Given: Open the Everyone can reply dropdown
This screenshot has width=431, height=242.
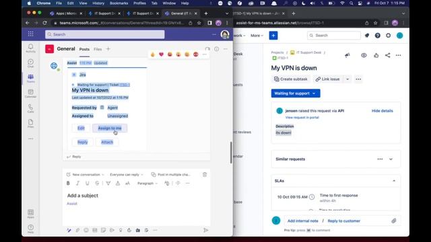Looking at the screenshot, I should tap(127, 175).
